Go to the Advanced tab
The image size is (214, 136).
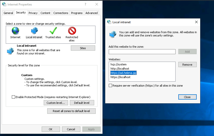(91, 13)
